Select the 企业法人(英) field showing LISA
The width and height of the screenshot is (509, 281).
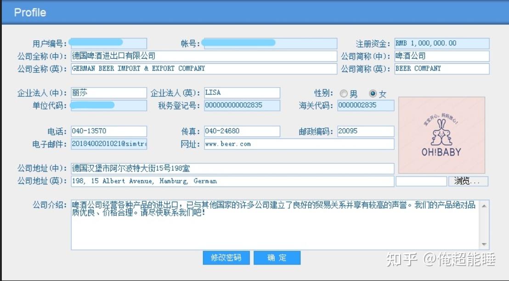[x=242, y=93]
